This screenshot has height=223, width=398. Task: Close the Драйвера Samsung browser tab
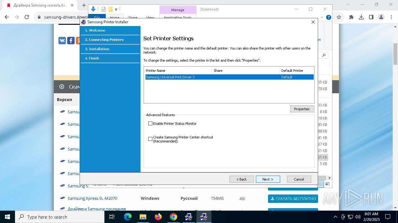72,5
